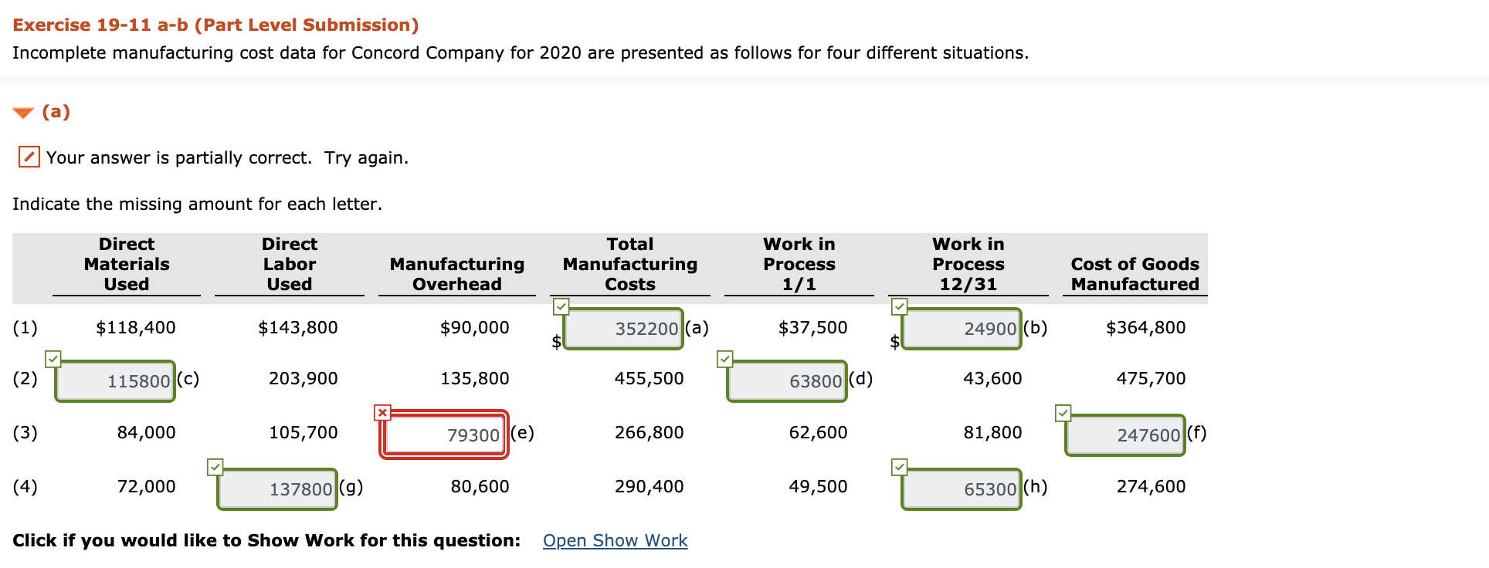Click the $143,800 direct labor value
Image resolution: width=1489 pixels, height=568 pixels.
click(298, 327)
